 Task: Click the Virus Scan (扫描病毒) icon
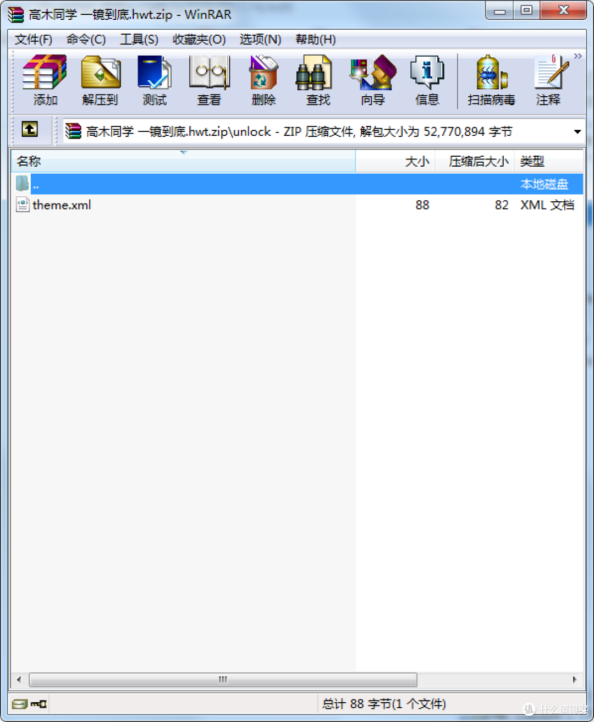491,80
